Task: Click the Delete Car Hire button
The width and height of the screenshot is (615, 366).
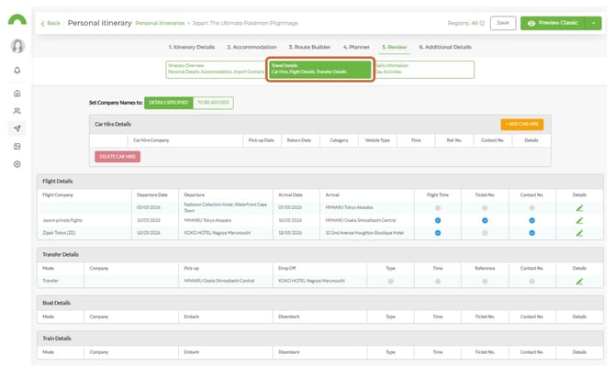Action: [117, 156]
